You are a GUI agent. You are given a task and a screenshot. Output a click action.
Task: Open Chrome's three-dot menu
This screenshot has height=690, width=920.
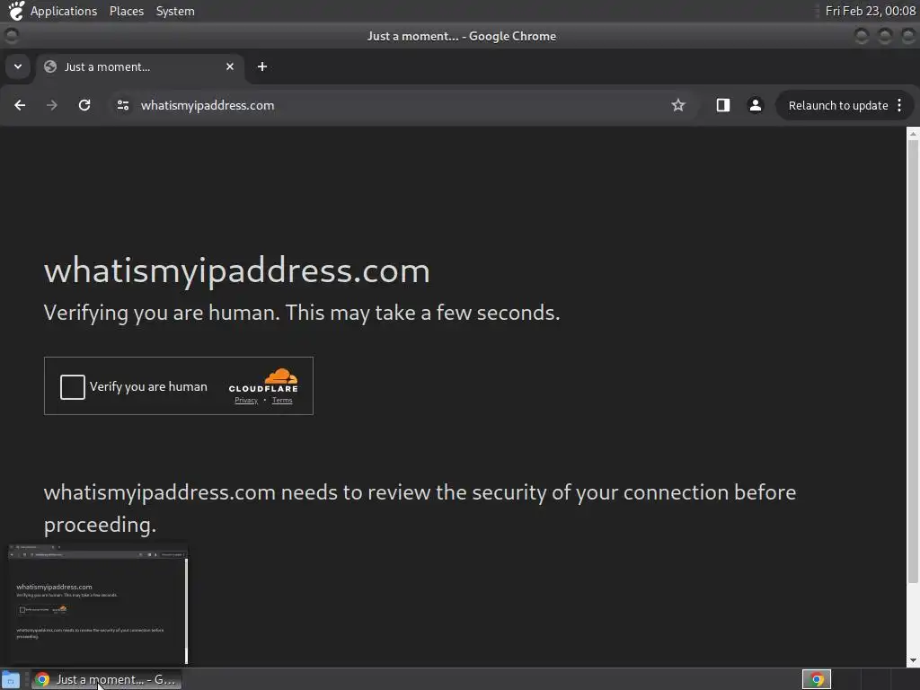click(x=899, y=105)
